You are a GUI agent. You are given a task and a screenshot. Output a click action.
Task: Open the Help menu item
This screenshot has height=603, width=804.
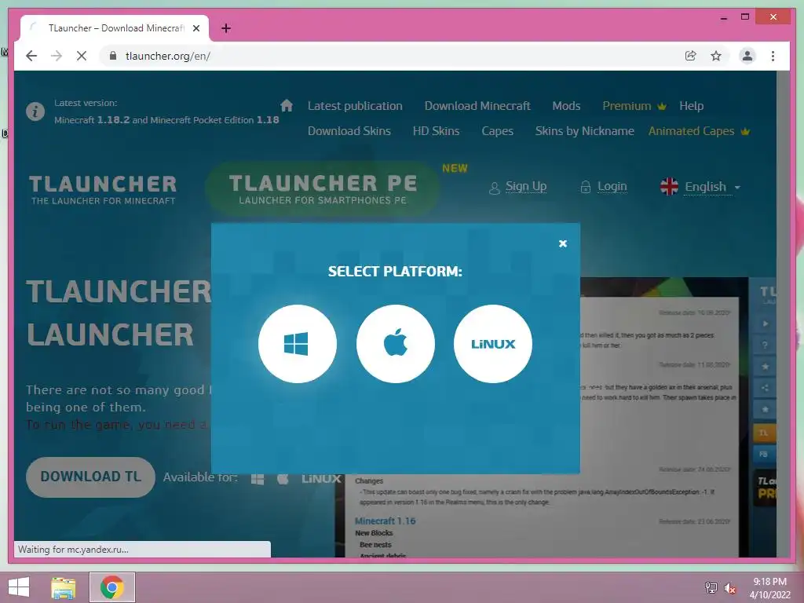coord(691,106)
